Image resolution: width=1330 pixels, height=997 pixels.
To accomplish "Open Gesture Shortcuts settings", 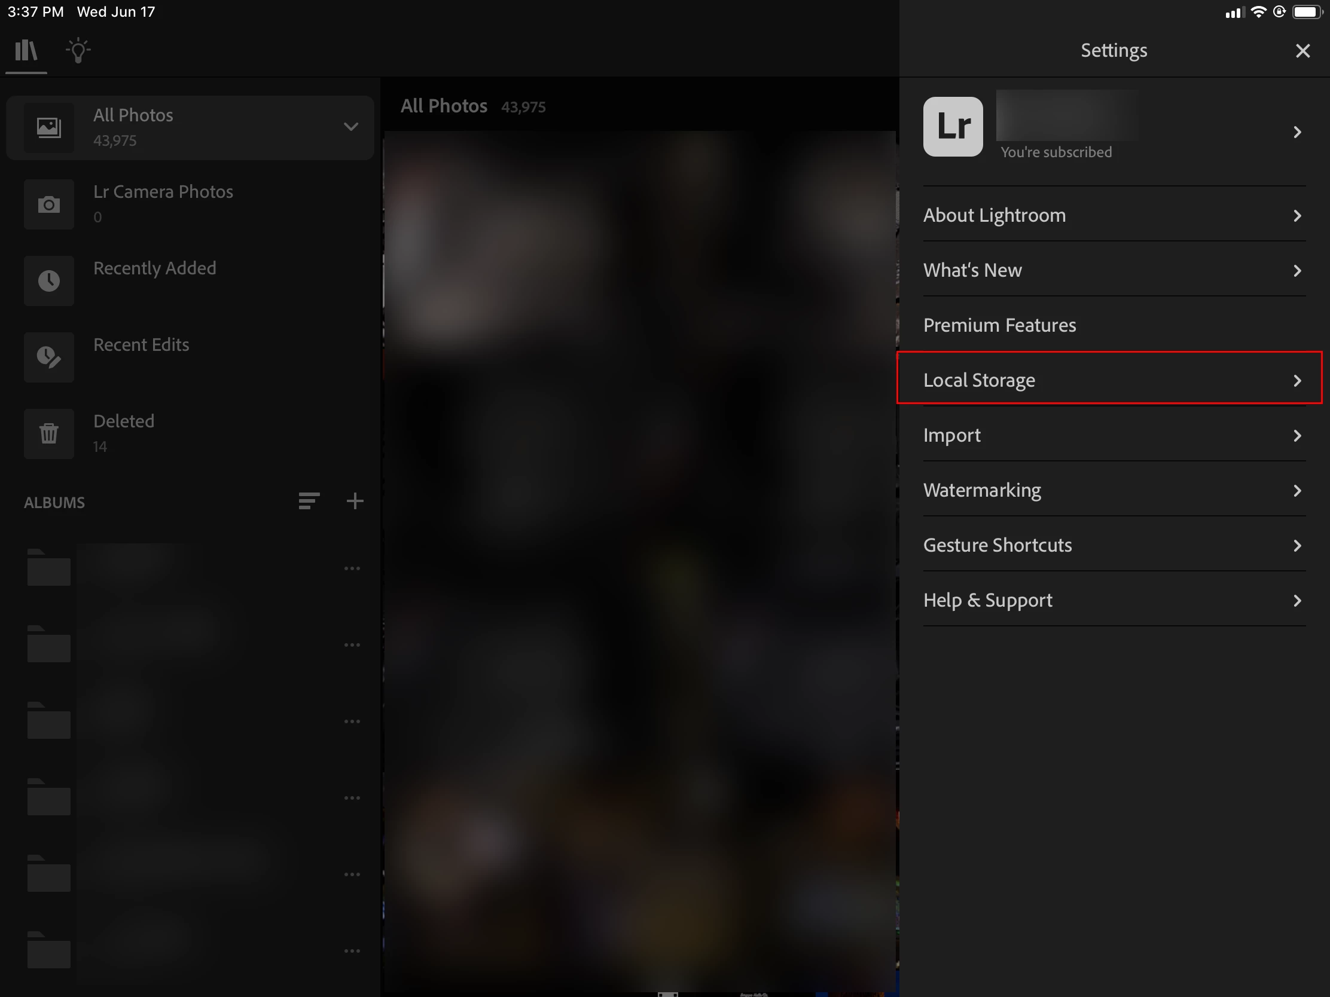I will coord(1108,545).
